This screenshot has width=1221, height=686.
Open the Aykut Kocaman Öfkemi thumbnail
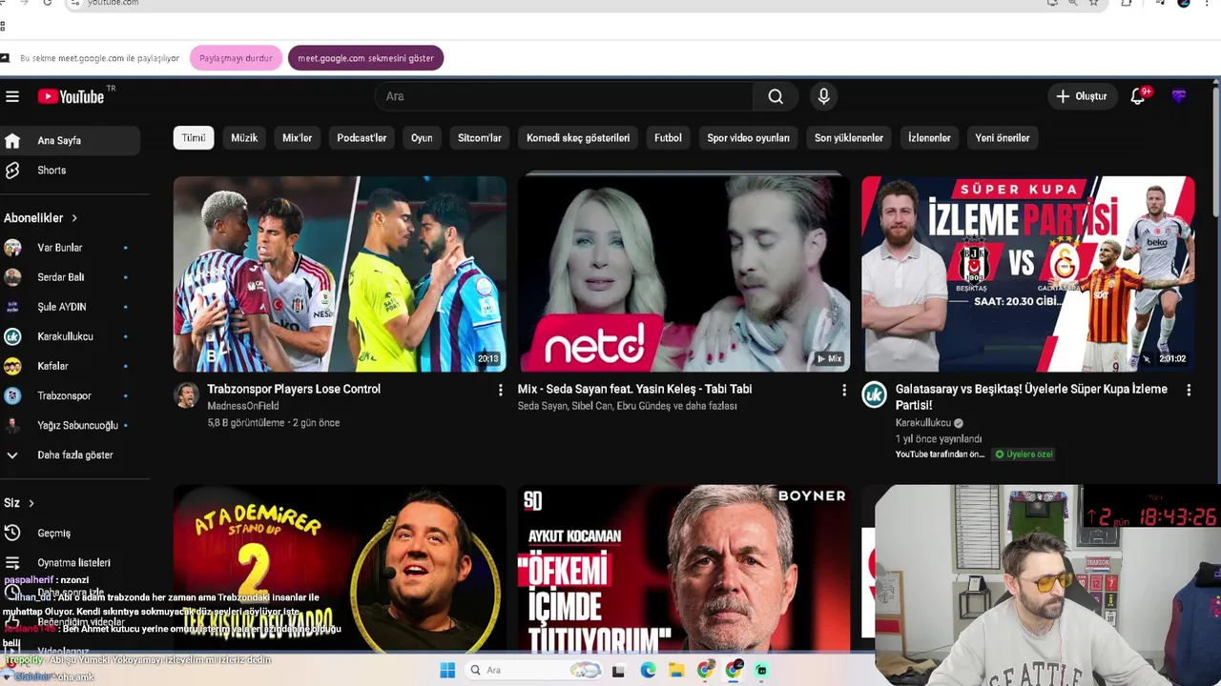[x=684, y=569]
